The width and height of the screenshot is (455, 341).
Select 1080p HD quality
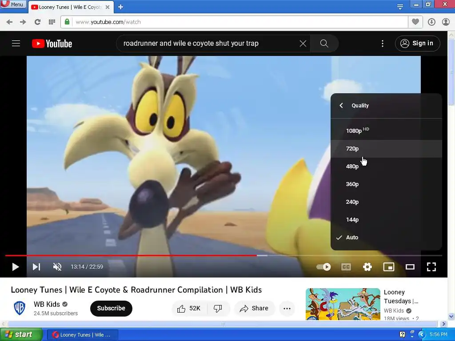(x=386, y=131)
